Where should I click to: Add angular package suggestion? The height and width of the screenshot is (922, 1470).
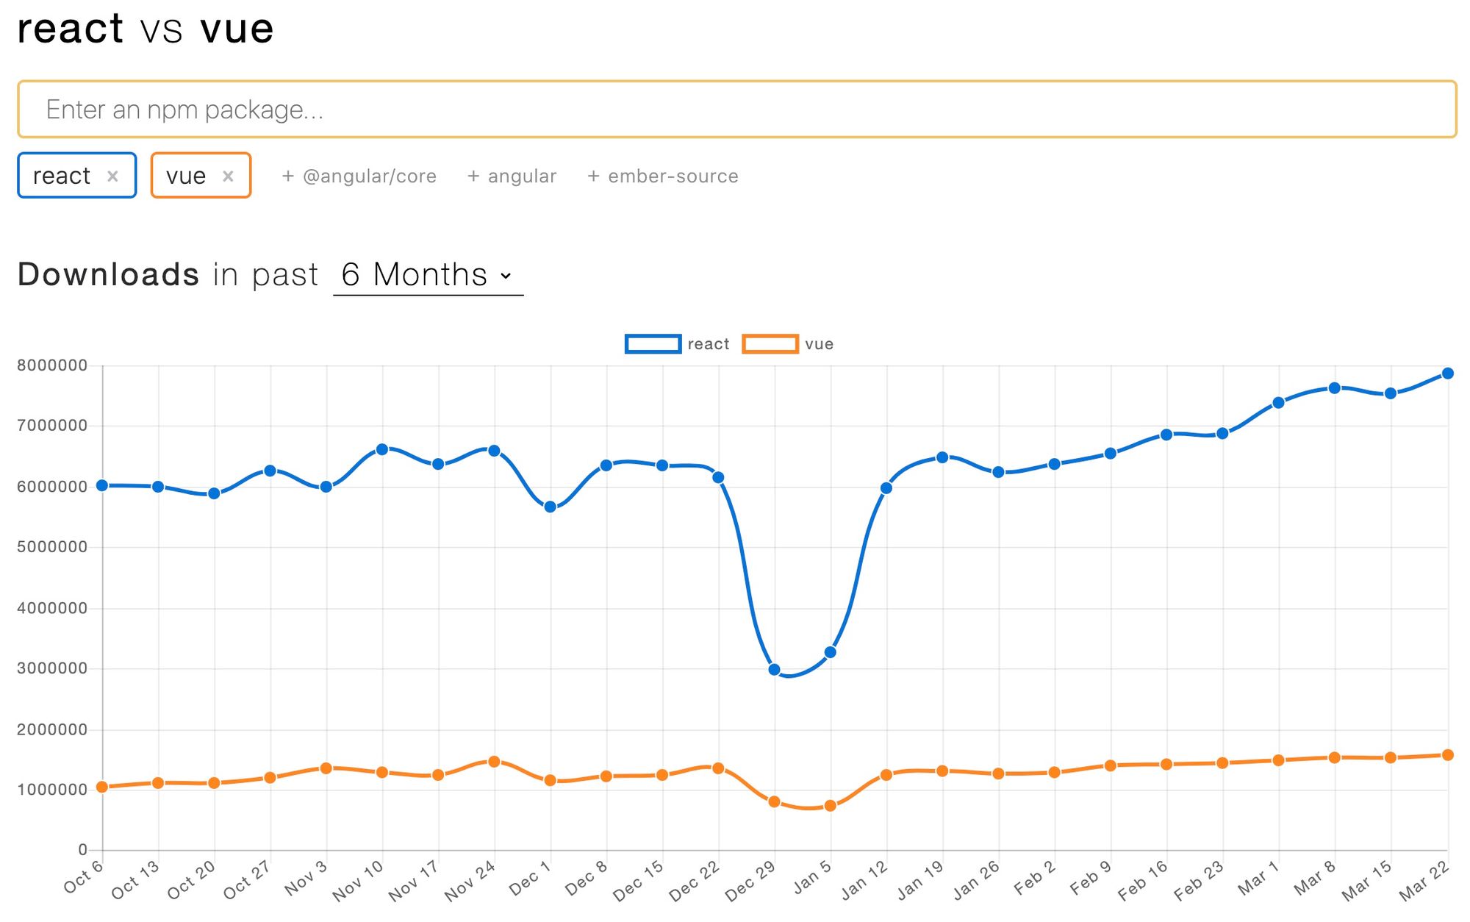coord(512,176)
